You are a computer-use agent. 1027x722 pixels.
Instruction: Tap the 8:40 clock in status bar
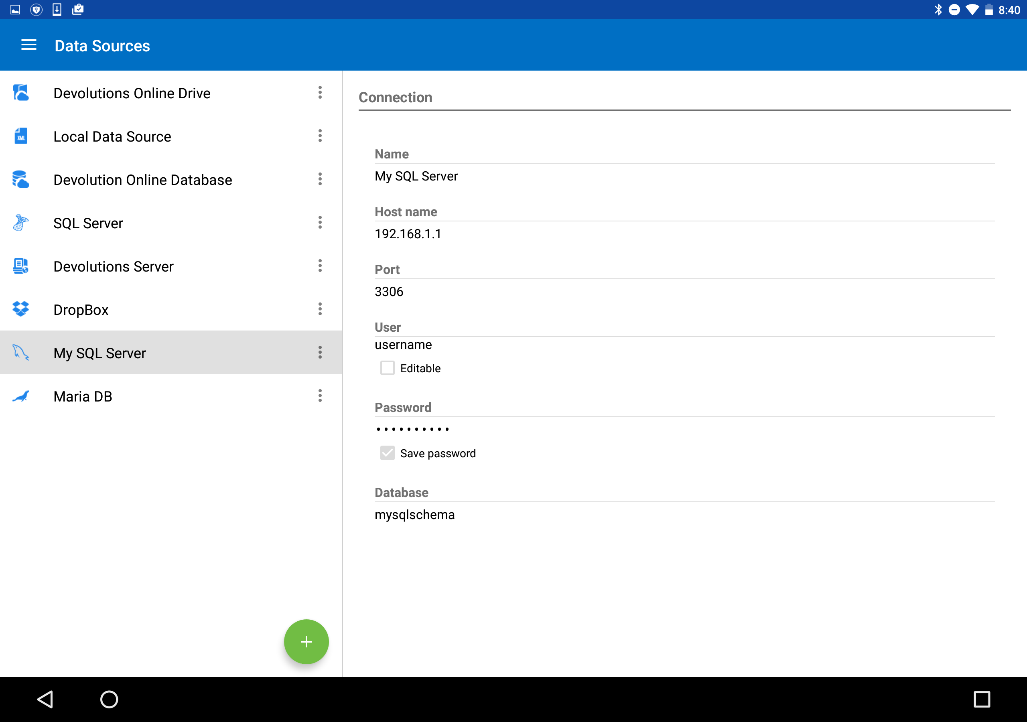tap(1009, 10)
